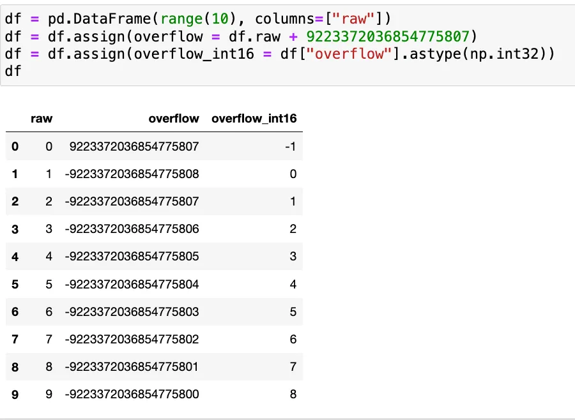Image resolution: width=575 pixels, height=420 pixels.
Task: Click inside the code cell editor
Action: [x=287, y=45]
